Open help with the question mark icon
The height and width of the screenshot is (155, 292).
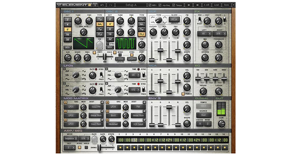click(x=233, y=5)
